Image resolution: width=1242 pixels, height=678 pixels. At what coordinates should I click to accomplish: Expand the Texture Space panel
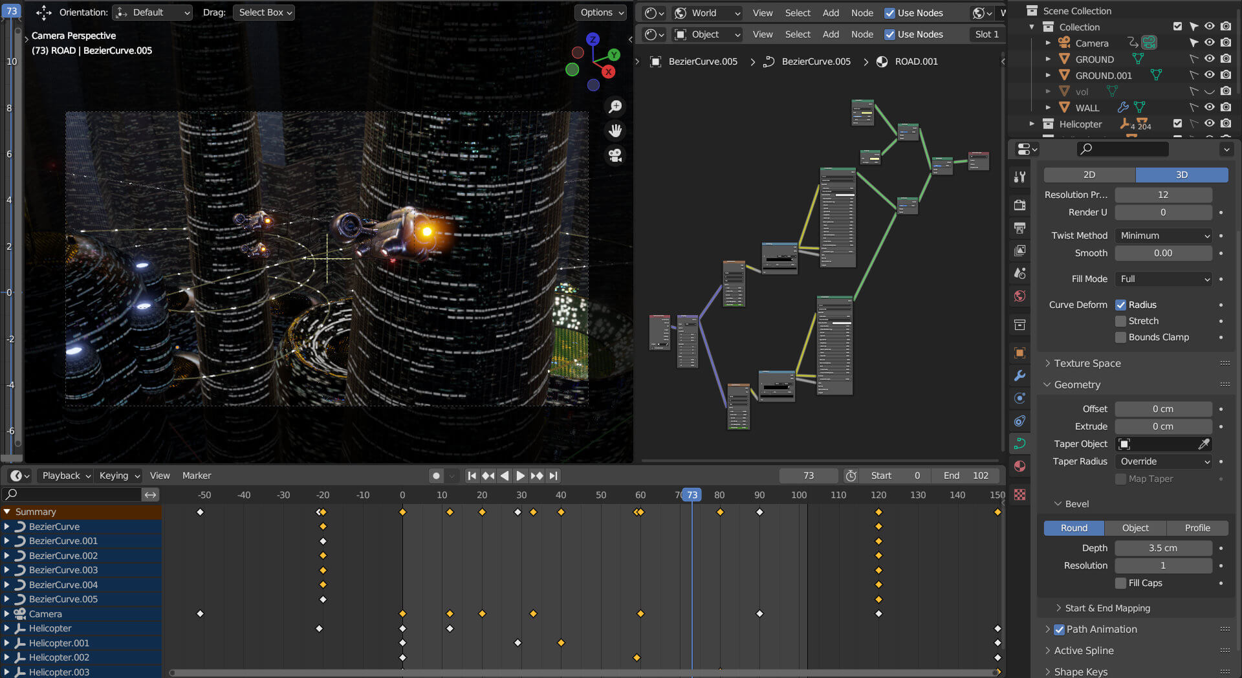click(1087, 364)
